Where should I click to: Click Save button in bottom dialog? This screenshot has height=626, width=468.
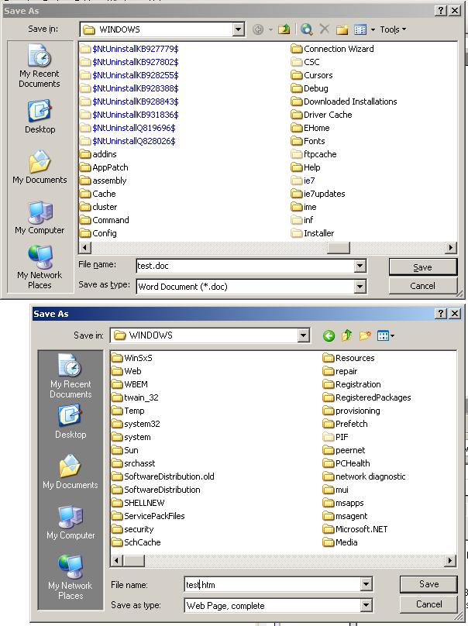[428, 584]
